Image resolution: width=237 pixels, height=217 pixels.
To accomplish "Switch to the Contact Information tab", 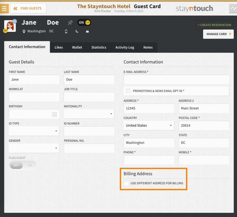I will pyautogui.click(x=27, y=47).
